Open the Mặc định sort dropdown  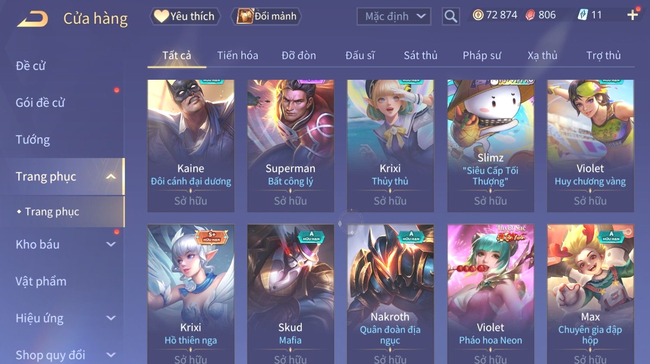[394, 16]
